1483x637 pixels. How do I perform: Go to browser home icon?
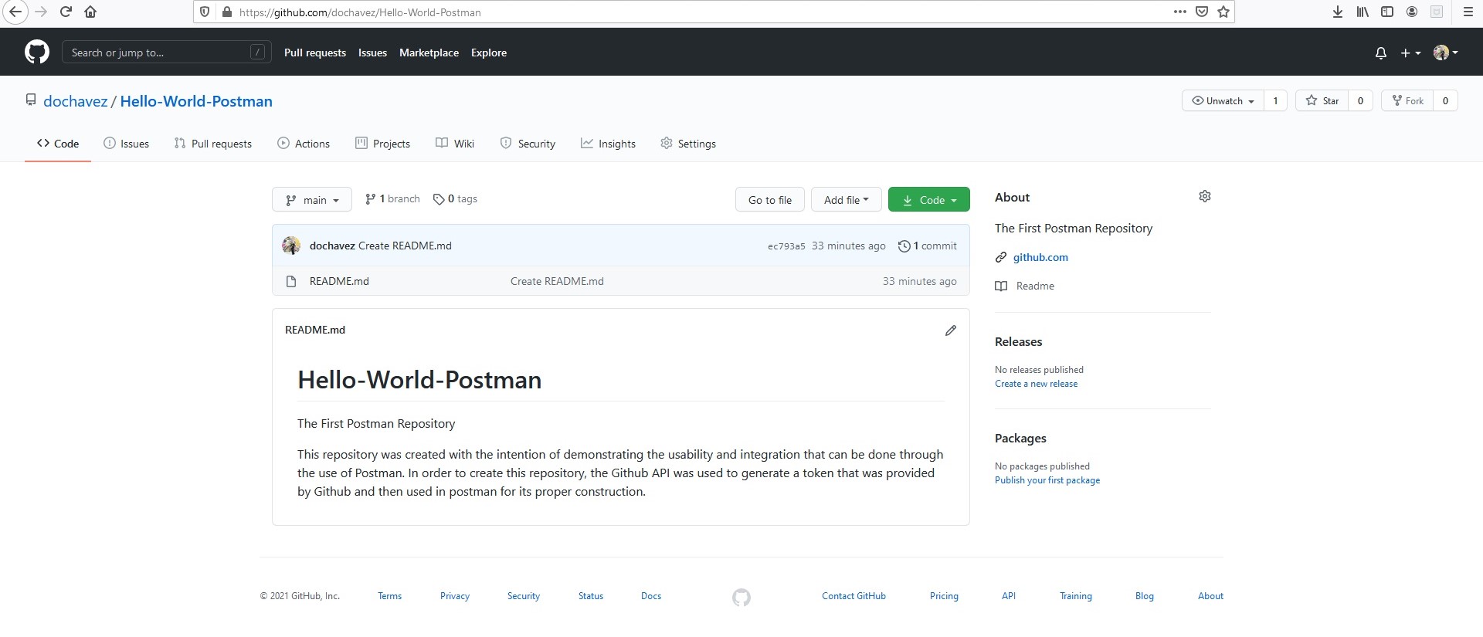(x=90, y=12)
